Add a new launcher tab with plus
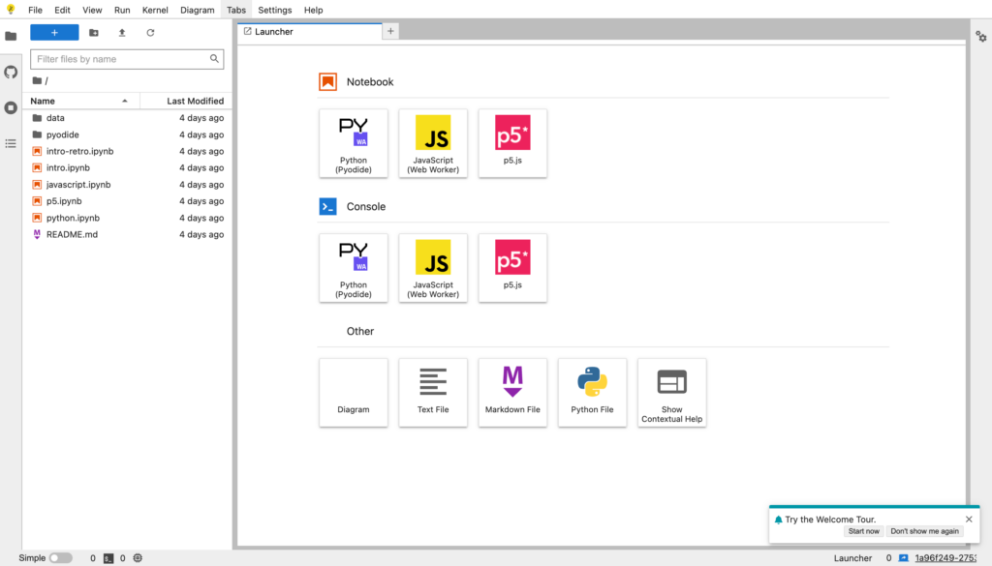992x566 pixels. coord(391,31)
